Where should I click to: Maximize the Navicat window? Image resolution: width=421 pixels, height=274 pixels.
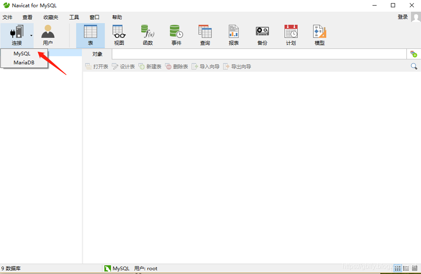[x=393, y=5]
